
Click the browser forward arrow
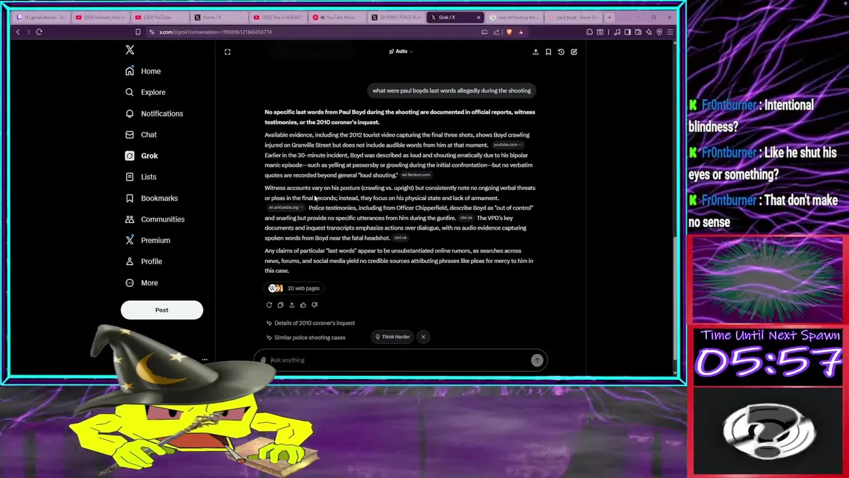(x=28, y=32)
